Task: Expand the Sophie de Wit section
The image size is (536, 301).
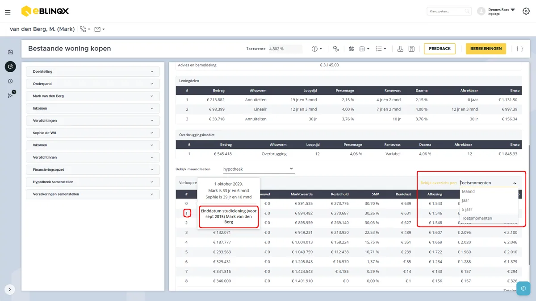Action: click(93, 133)
